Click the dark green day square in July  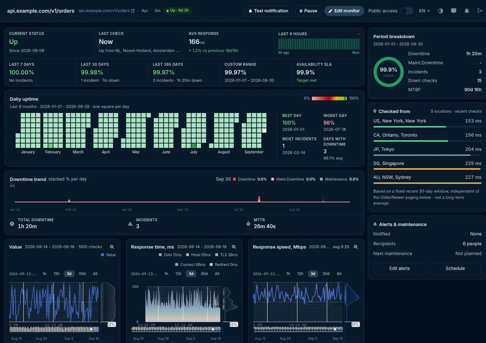click(x=194, y=145)
